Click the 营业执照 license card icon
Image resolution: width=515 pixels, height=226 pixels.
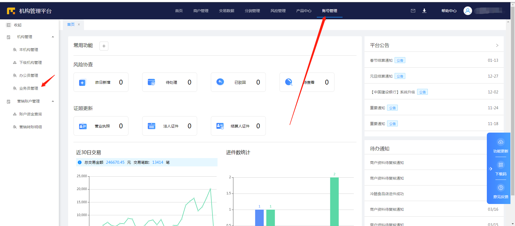(83, 126)
